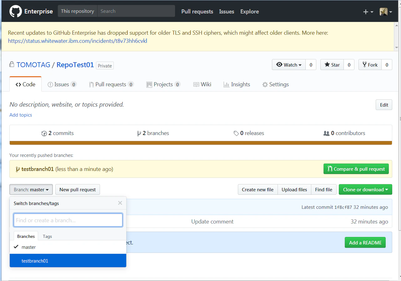Open the user avatar menu
The image size is (401, 281).
point(386,12)
